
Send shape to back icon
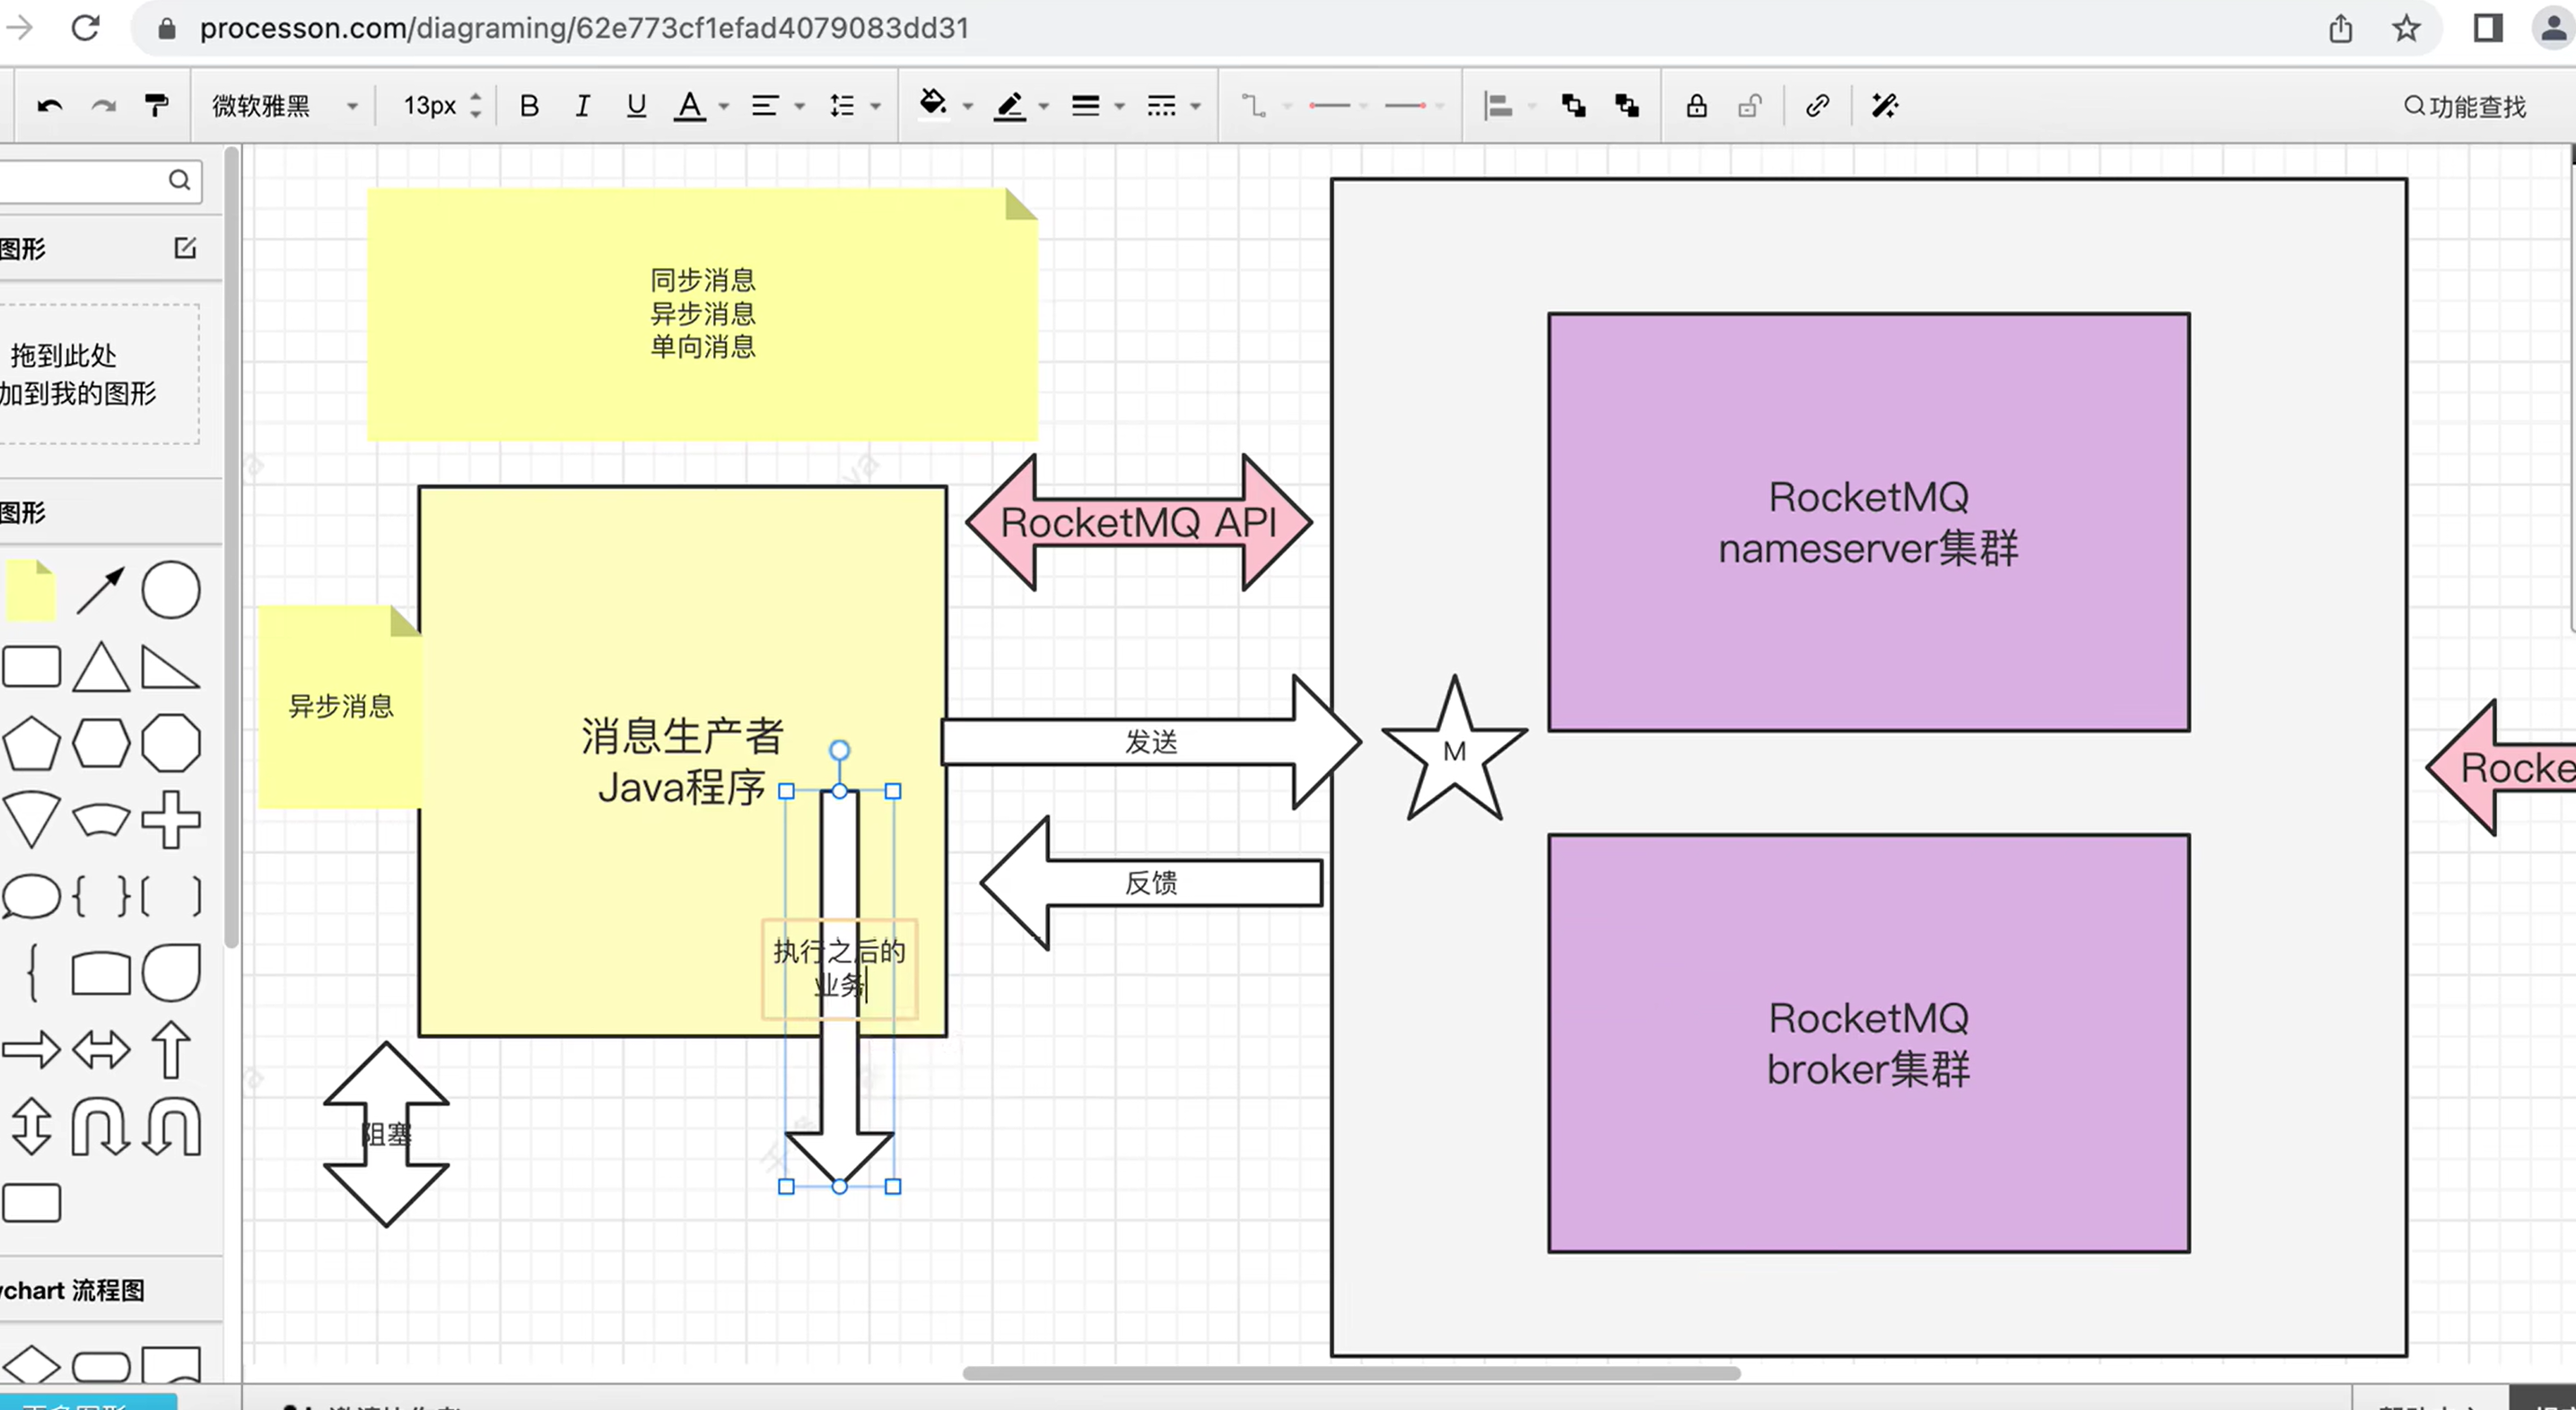[x=1627, y=106]
